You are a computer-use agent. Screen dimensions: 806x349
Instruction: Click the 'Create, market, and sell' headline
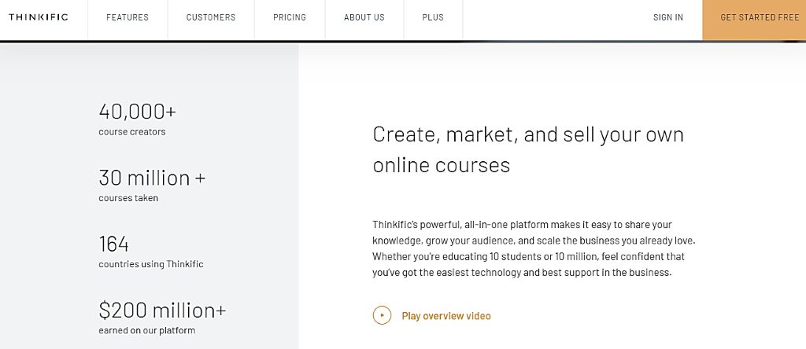pyautogui.click(x=528, y=149)
